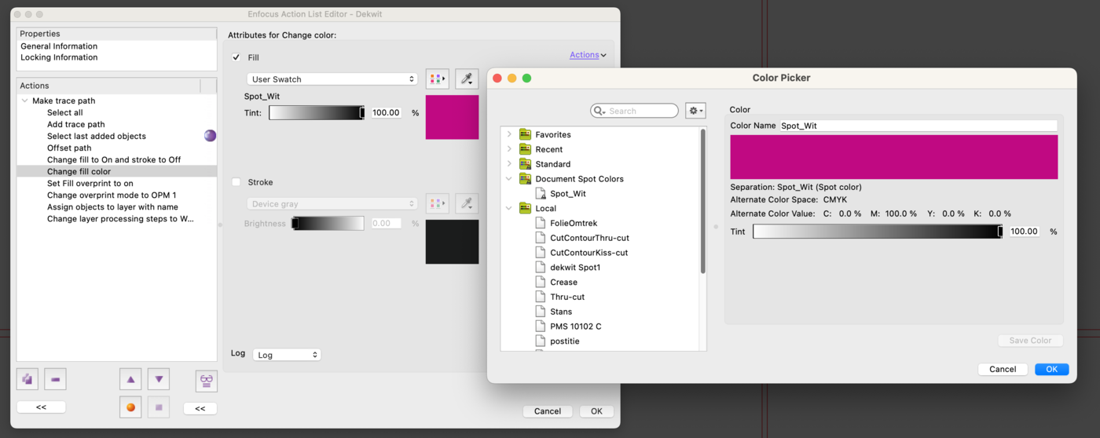Expand the Favorites tree node
Screen dimensions: 1100x438
(x=509, y=134)
